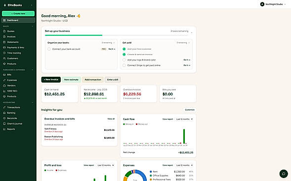Open the Quotes page icon
291x181 pixels.
tap(4, 31)
